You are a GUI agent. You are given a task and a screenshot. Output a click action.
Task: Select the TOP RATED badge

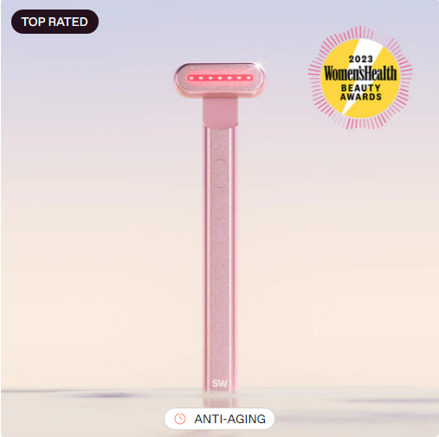tap(55, 22)
